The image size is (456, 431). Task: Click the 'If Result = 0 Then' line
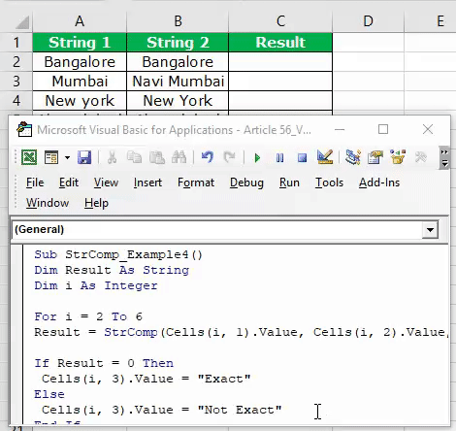(104, 363)
